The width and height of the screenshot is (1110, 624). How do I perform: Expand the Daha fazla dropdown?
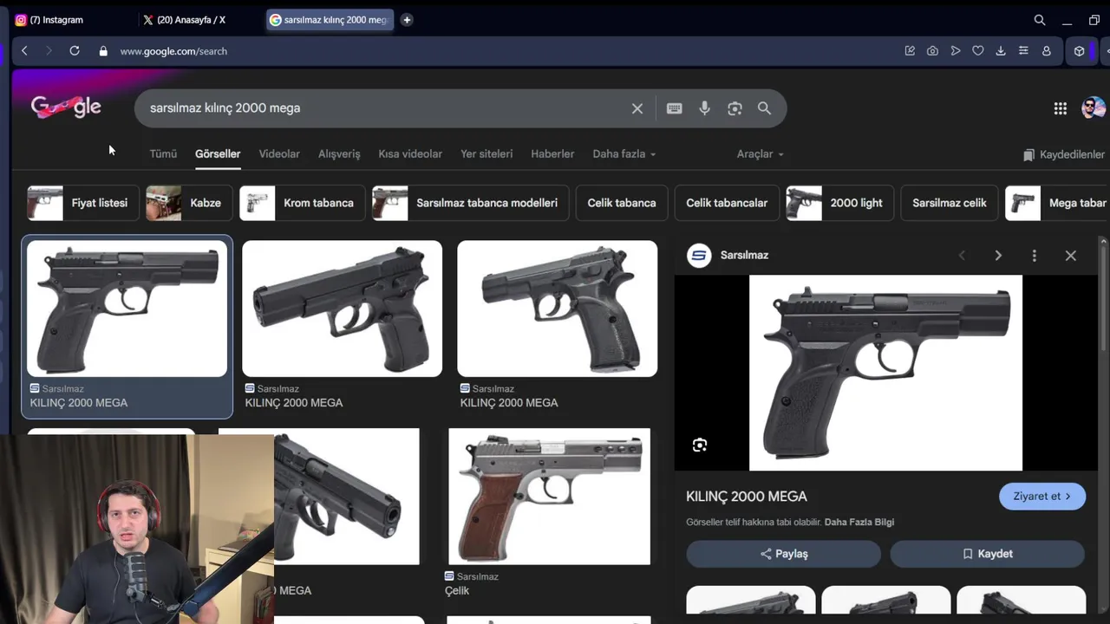[x=624, y=154]
